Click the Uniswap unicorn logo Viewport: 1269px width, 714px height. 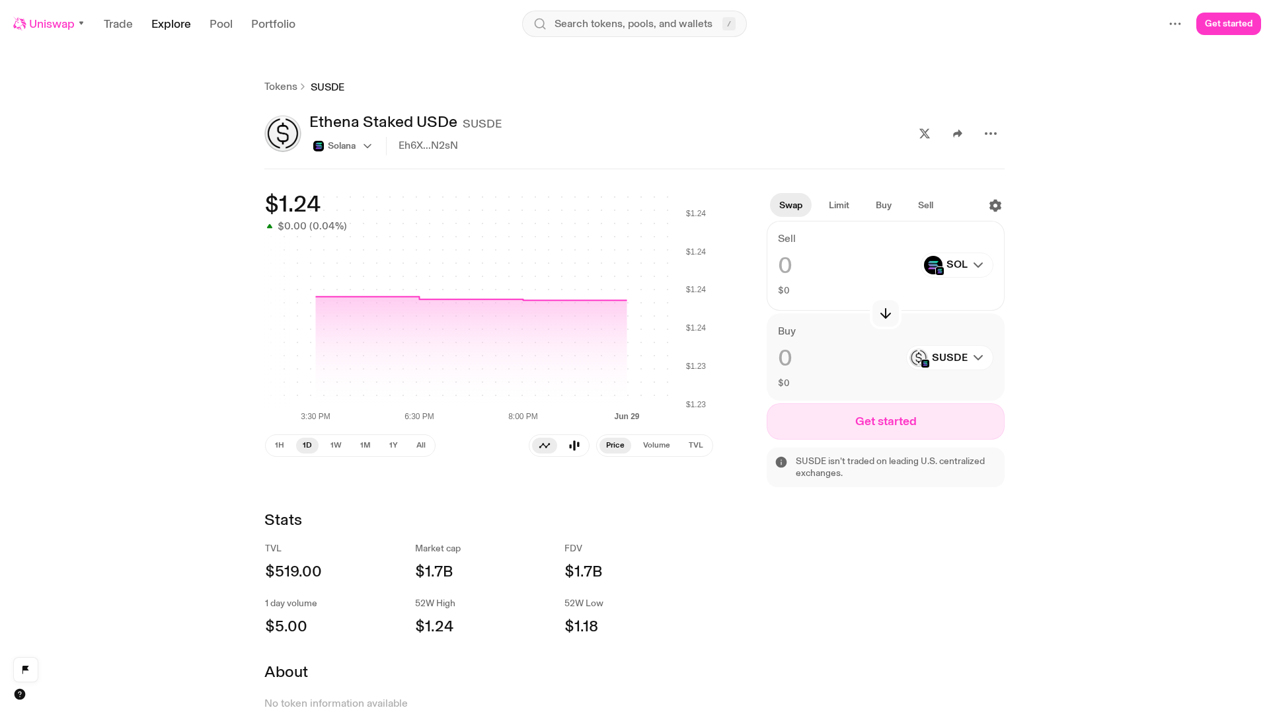click(x=19, y=24)
